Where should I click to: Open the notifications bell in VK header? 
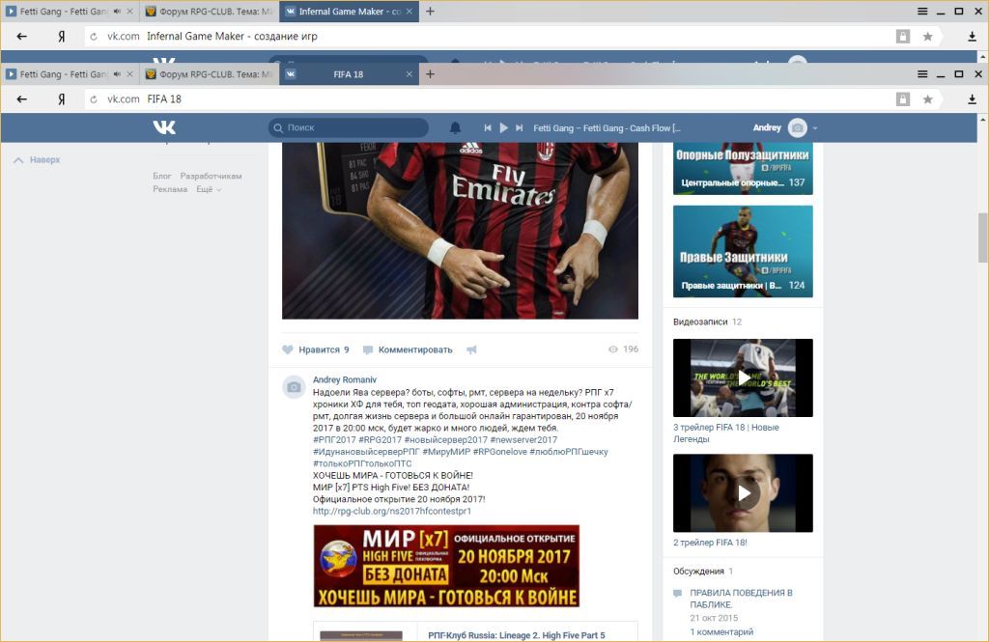click(x=455, y=128)
